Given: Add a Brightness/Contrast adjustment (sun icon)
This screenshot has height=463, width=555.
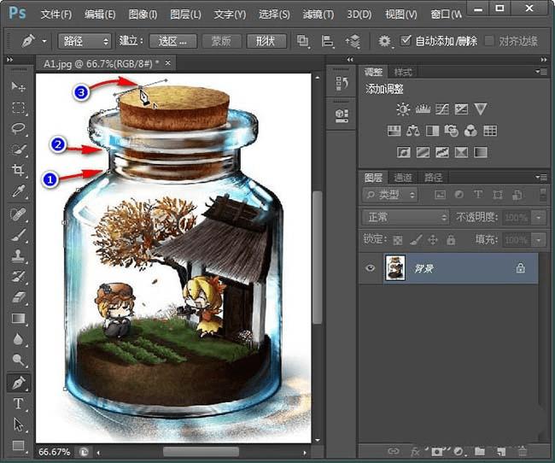Looking at the screenshot, I should (403, 109).
